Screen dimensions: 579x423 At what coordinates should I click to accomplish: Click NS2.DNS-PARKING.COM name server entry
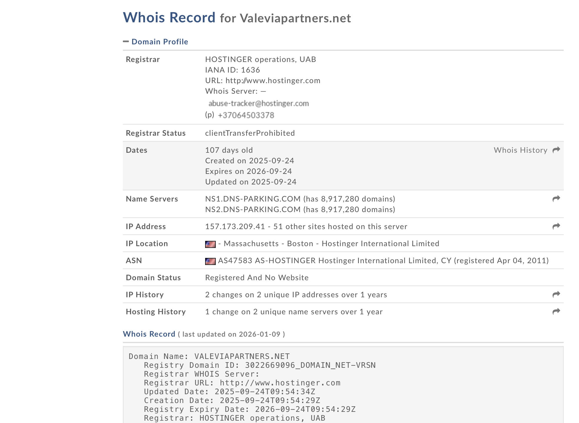coord(252,209)
